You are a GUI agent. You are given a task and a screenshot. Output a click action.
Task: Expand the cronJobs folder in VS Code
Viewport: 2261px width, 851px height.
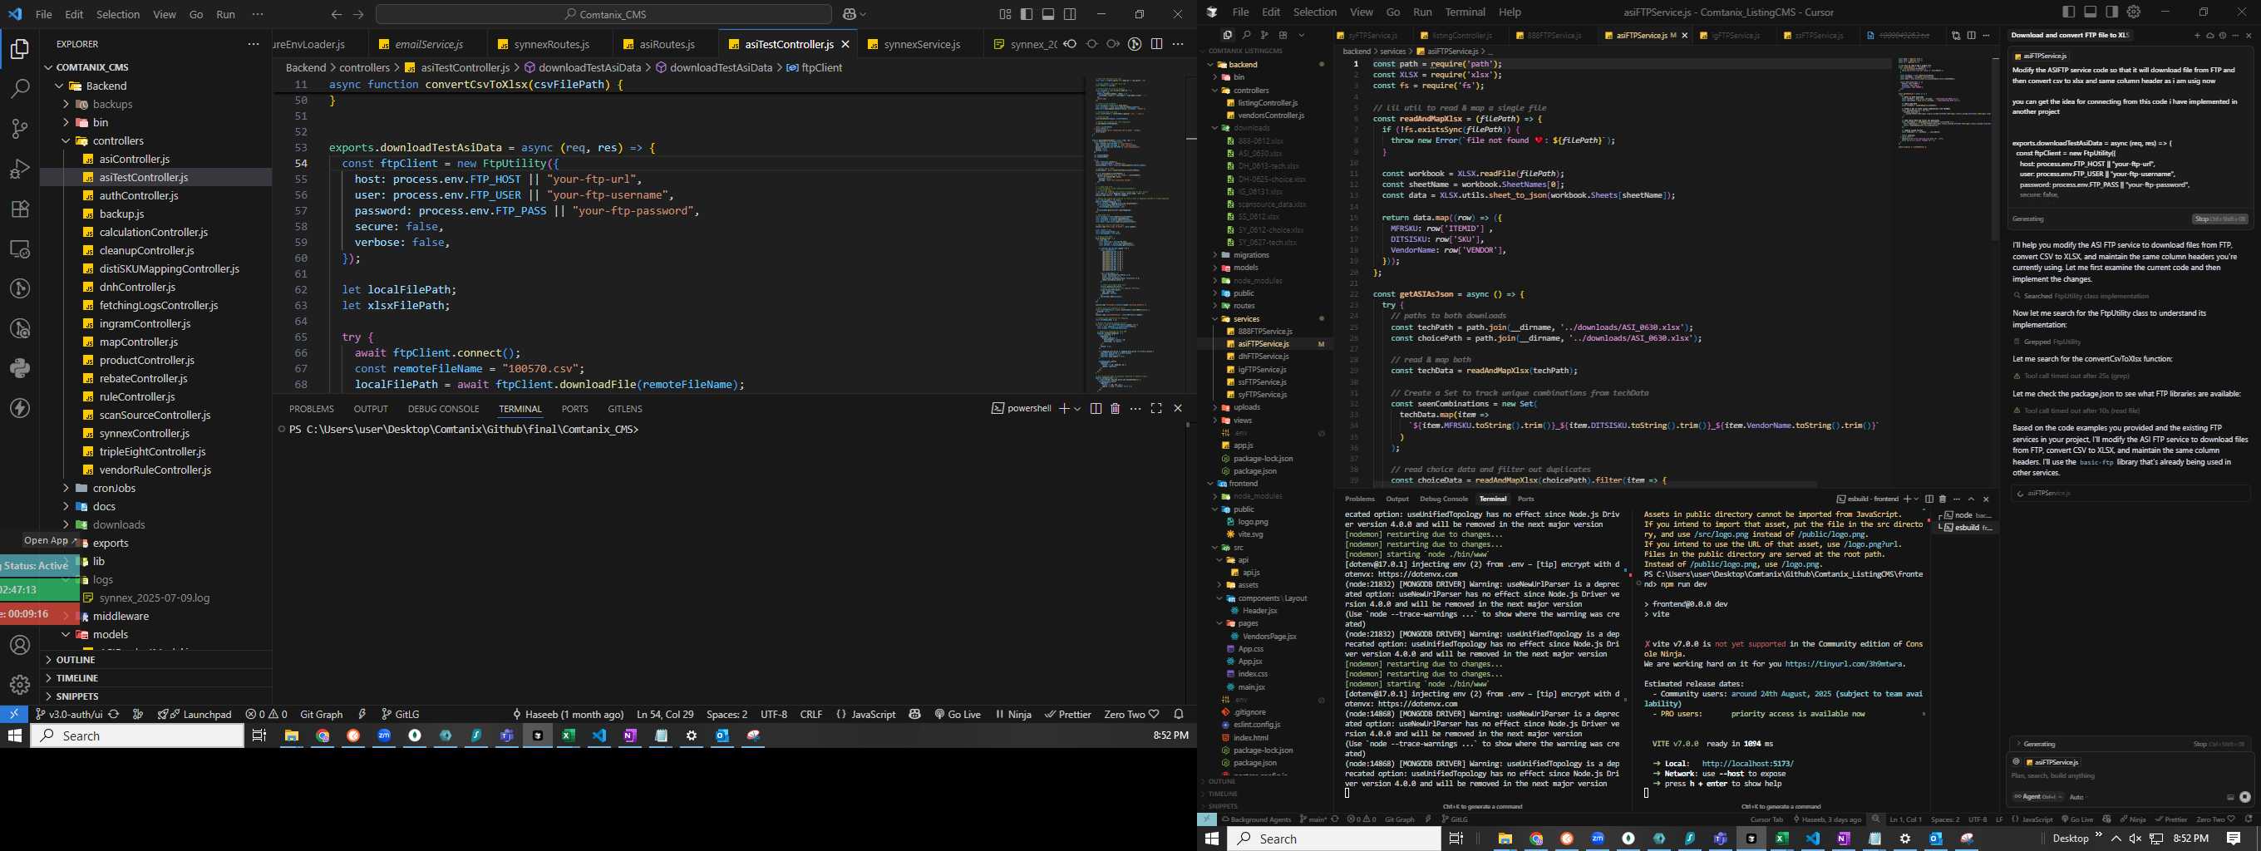(x=66, y=488)
